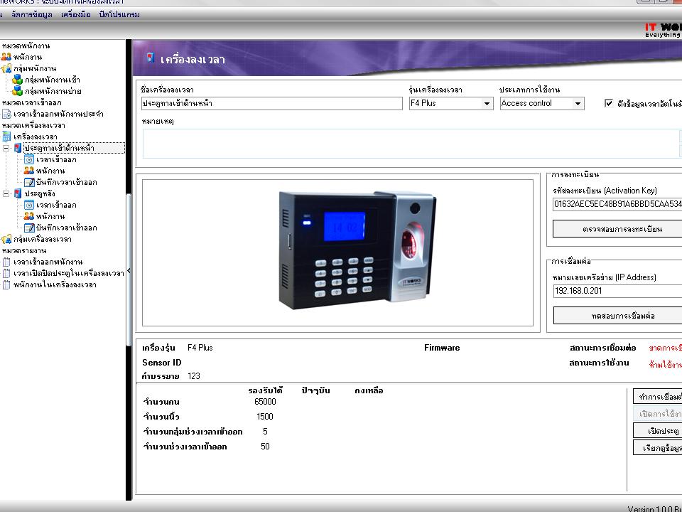Click the กลุ่มพนักงานบ่าย group icon

18,91
